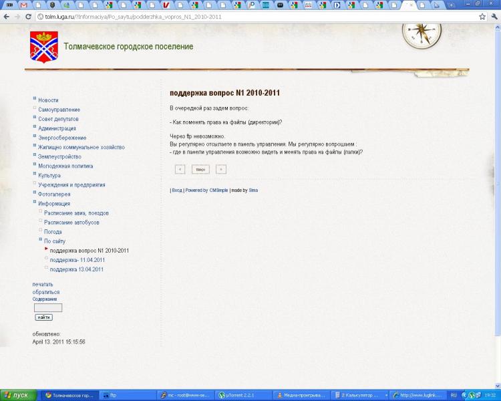Screen dimensions: 501x401
Task: Follow the CMSimple footer link
Action: tap(218, 190)
